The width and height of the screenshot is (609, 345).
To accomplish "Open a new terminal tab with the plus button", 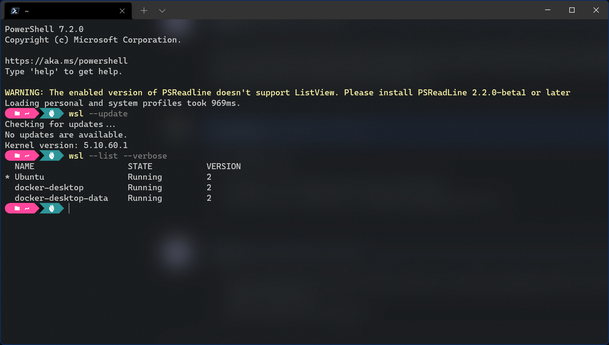I will [x=144, y=11].
